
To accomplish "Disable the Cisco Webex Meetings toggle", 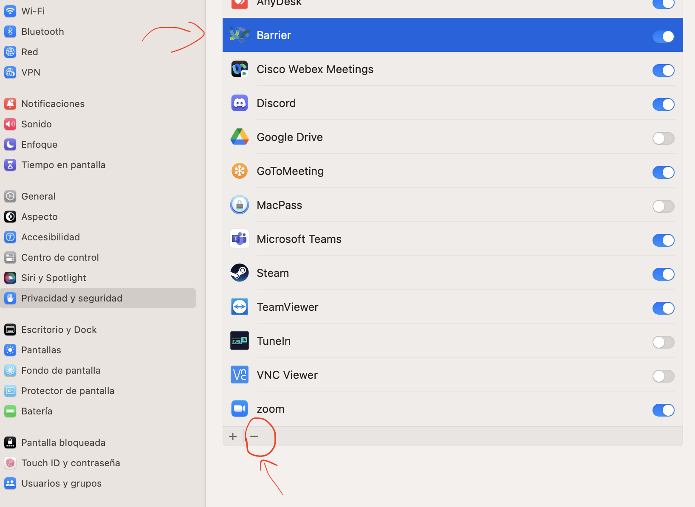I will tap(664, 70).
